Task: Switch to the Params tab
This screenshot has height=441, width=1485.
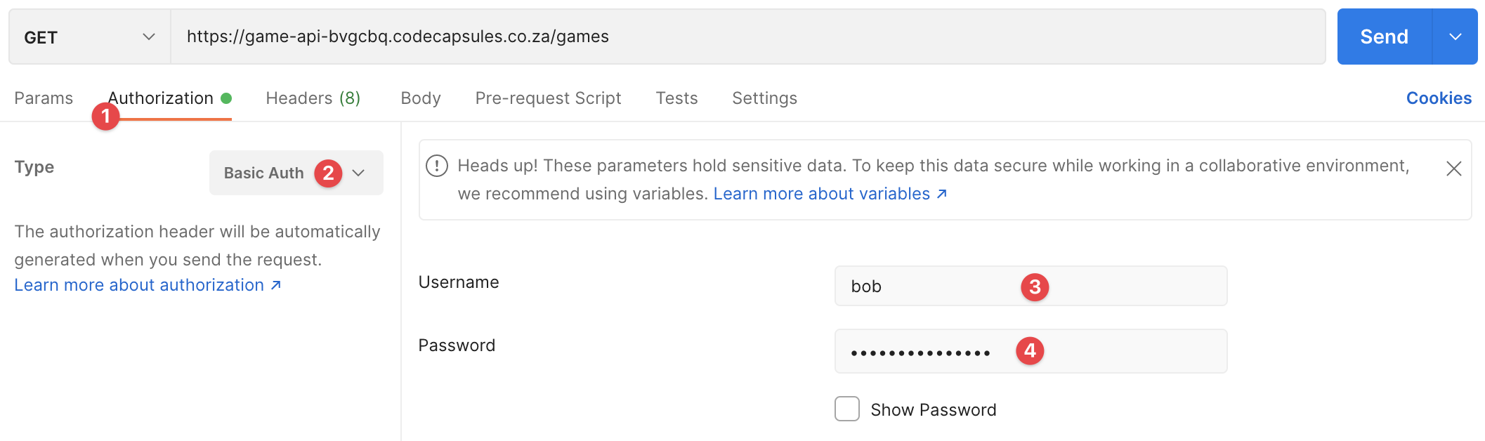Action: tap(44, 98)
